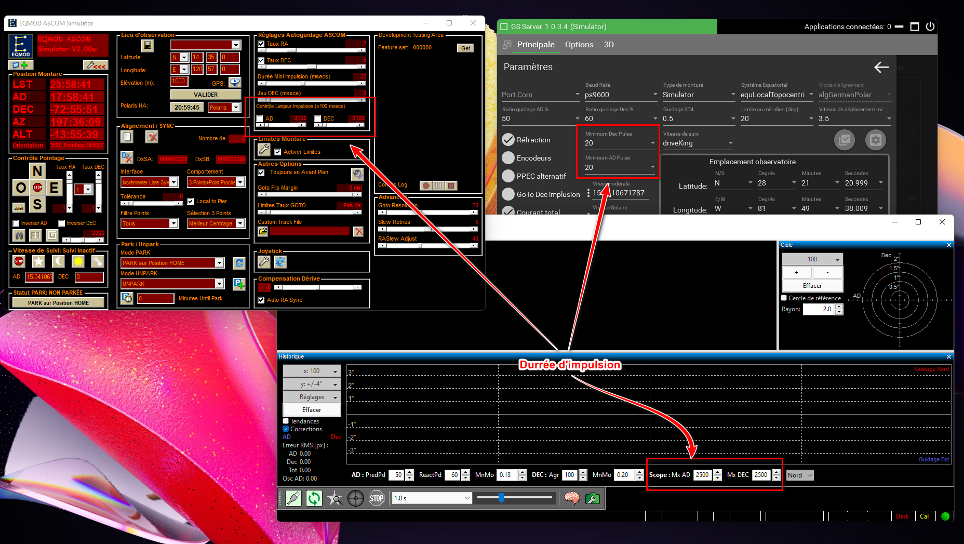Open Joystick wrench configuration
964x544 pixels.
tap(264, 262)
